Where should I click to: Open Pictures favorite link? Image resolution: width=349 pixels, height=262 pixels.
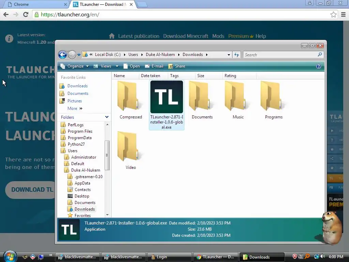coord(75,101)
